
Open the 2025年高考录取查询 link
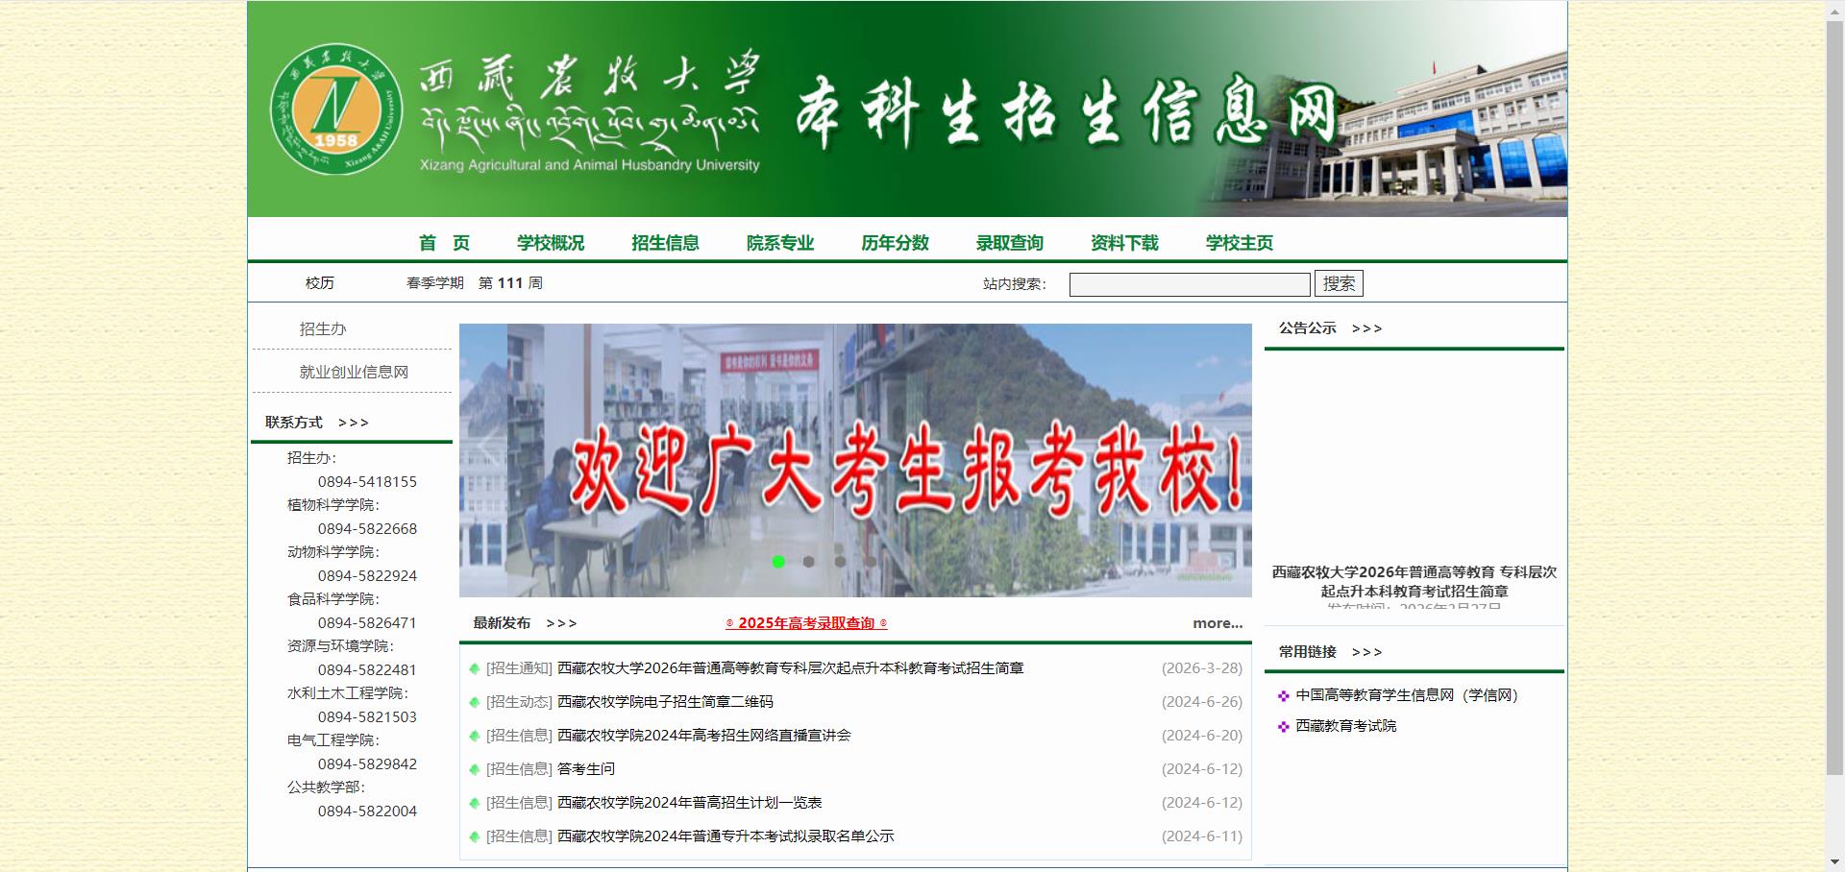[x=806, y=622]
